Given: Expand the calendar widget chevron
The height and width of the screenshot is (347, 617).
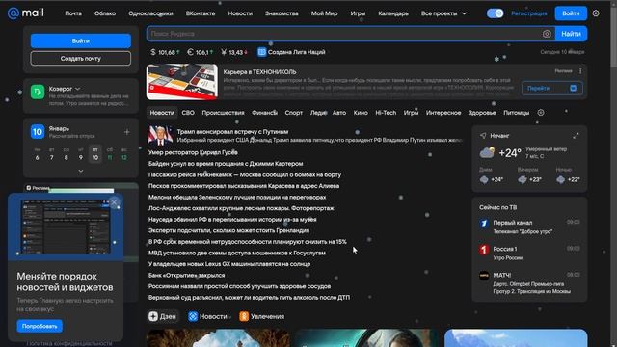Looking at the screenshot, I should (x=81, y=171).
